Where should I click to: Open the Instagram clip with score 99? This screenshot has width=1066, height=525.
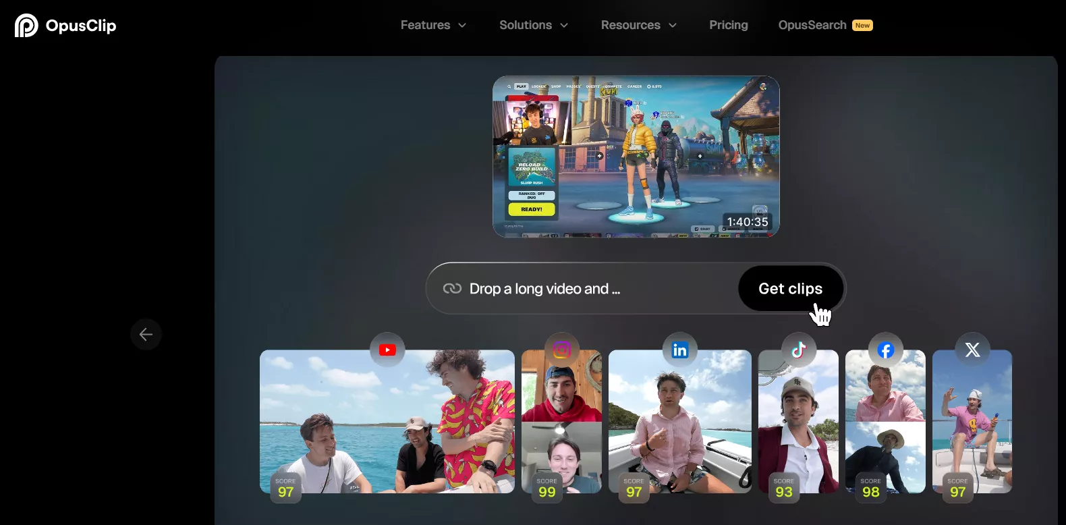coord(561,422)
